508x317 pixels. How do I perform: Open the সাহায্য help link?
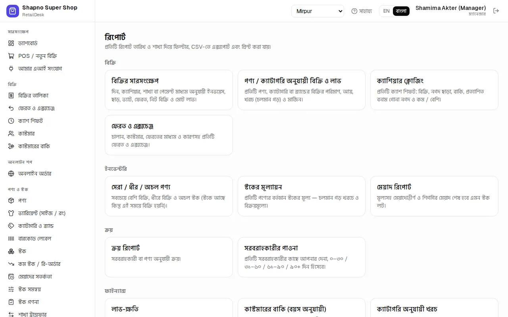362,11
